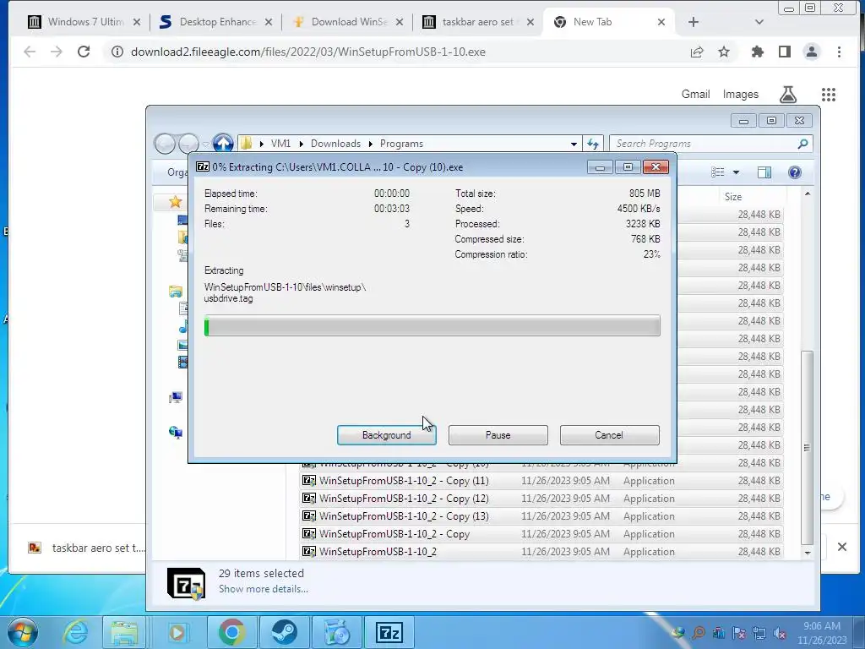
Task: Open the Windows Start menu
Action: pyautogui.click(x=23, y=632)
